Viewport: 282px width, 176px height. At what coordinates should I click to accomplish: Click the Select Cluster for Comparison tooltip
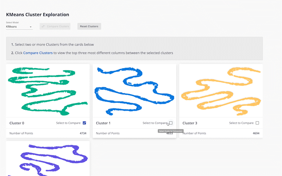pyautogui.click(x=171, y=131)
